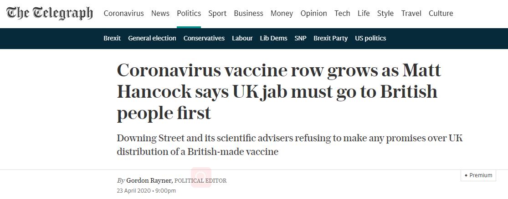This screenshot has height=199, width=508.
Task: Click the Premium badge
Action: coord(478,175)
